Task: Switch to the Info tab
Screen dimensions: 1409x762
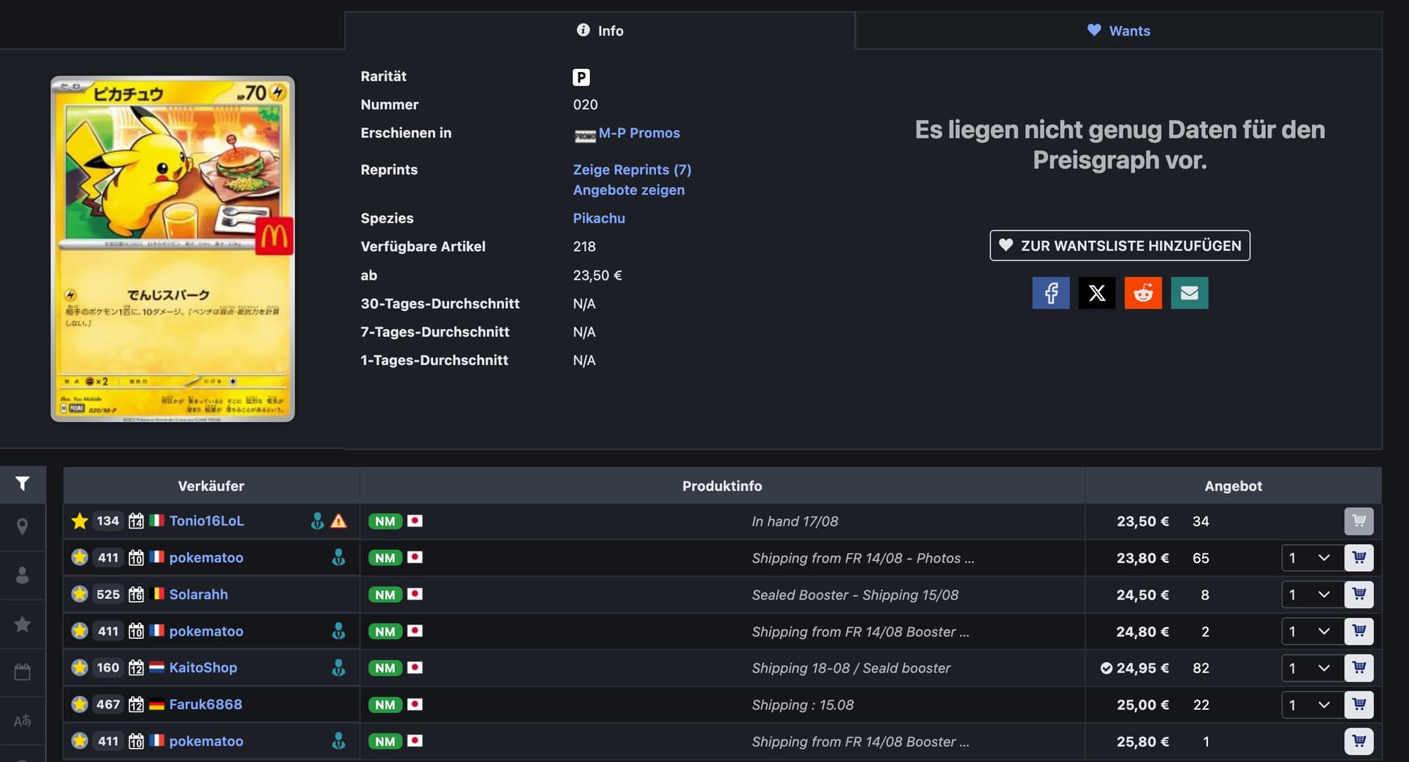Action: pyautogui.click(x=600, y=31)
